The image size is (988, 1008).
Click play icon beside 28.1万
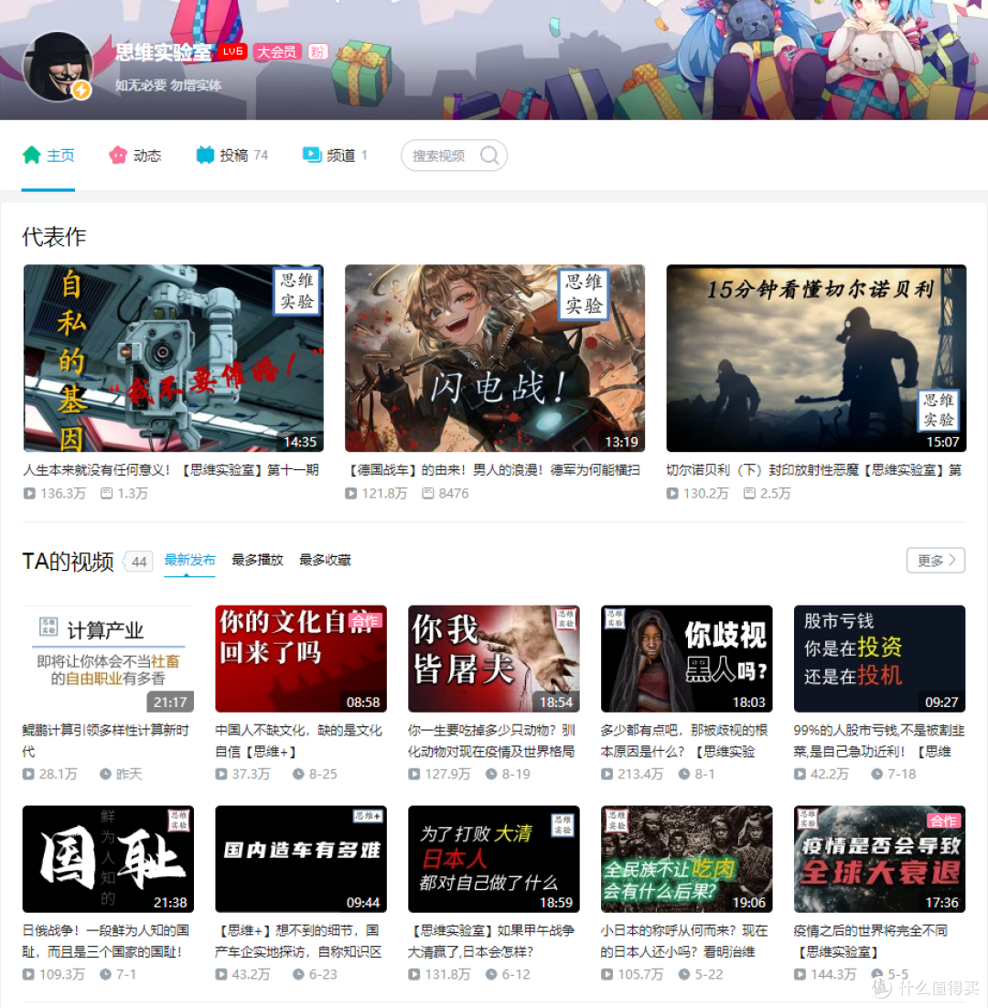click(29, 774)
